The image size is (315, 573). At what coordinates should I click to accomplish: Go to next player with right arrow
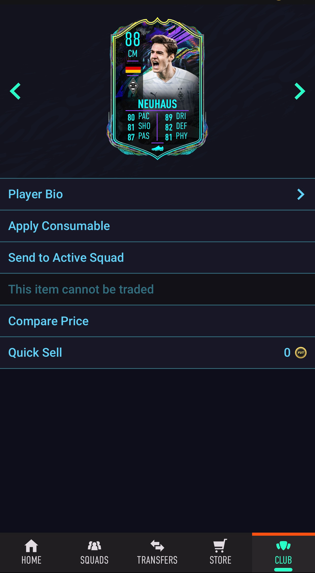(300, 91)
